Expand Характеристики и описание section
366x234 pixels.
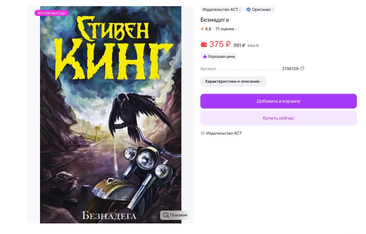[x=233, y=81]
